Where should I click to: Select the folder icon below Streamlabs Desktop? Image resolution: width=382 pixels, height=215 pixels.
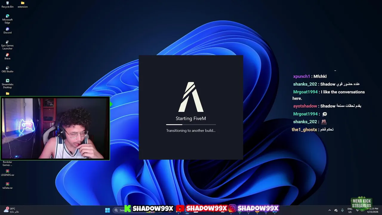click(x=7, y=93)
